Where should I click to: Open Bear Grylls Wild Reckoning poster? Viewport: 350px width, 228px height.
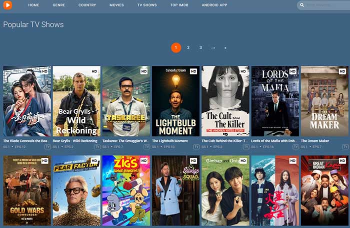(x=76, y=101)
